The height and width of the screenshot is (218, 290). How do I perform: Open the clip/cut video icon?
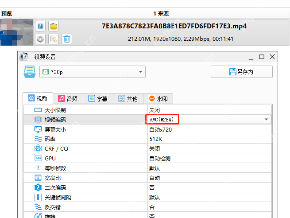[x=54, y=39]
